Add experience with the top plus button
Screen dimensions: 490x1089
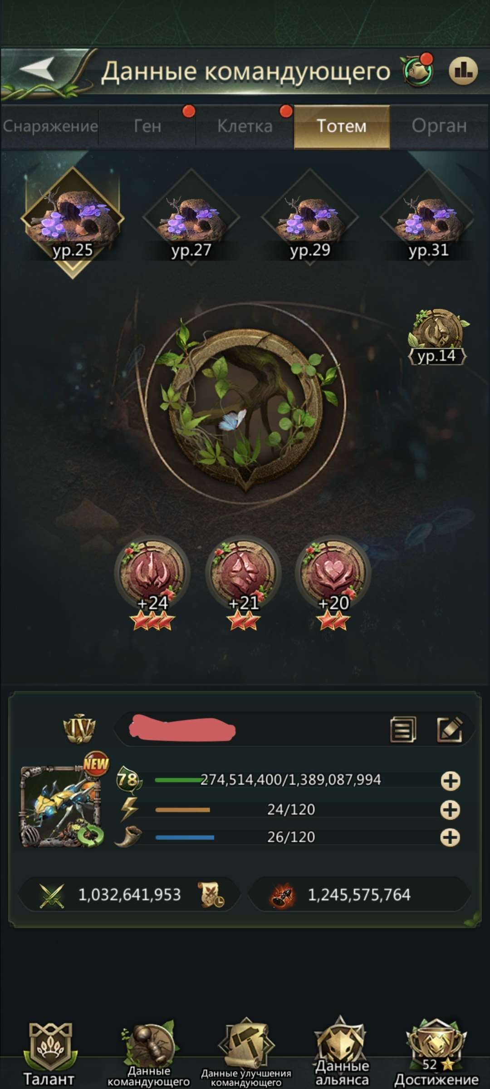[451, 781]
